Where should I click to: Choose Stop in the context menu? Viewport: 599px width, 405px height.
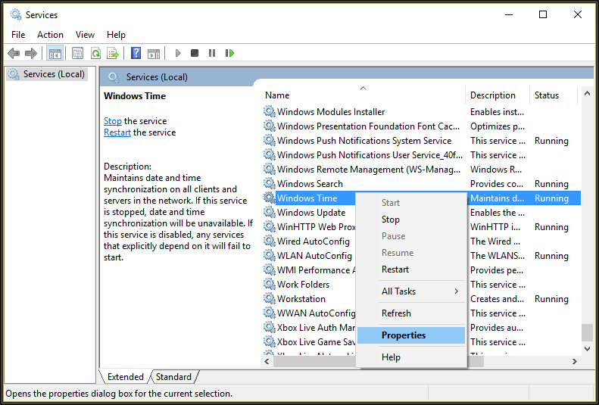[x=411, y=220]
